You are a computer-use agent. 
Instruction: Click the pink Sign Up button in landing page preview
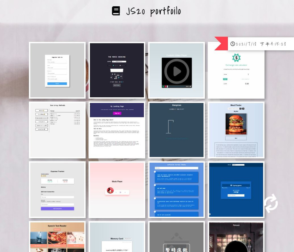117,113
